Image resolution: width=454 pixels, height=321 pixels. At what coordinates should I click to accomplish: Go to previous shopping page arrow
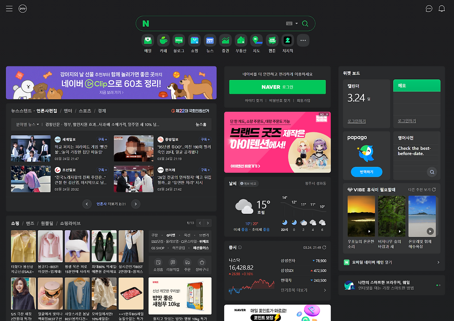(x=200, y=223)
